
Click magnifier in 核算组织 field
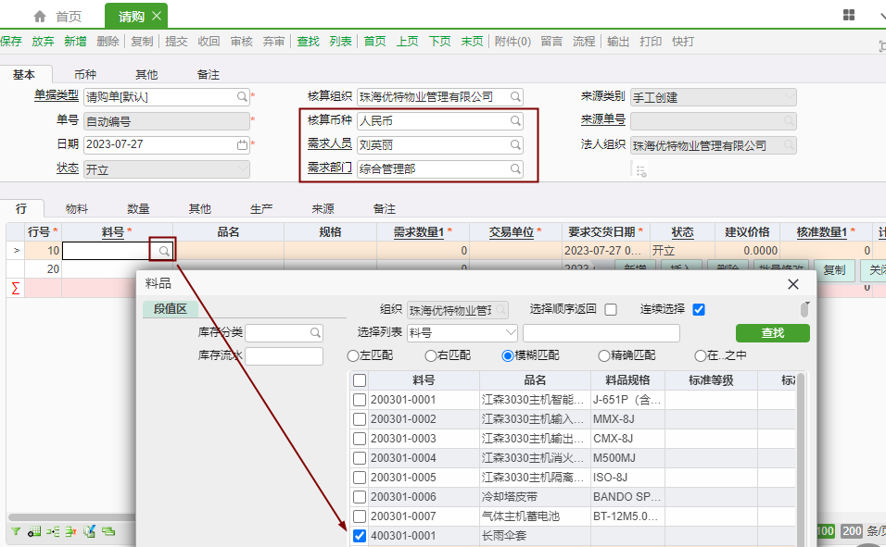pyautogui.click(x=514, y=96)
